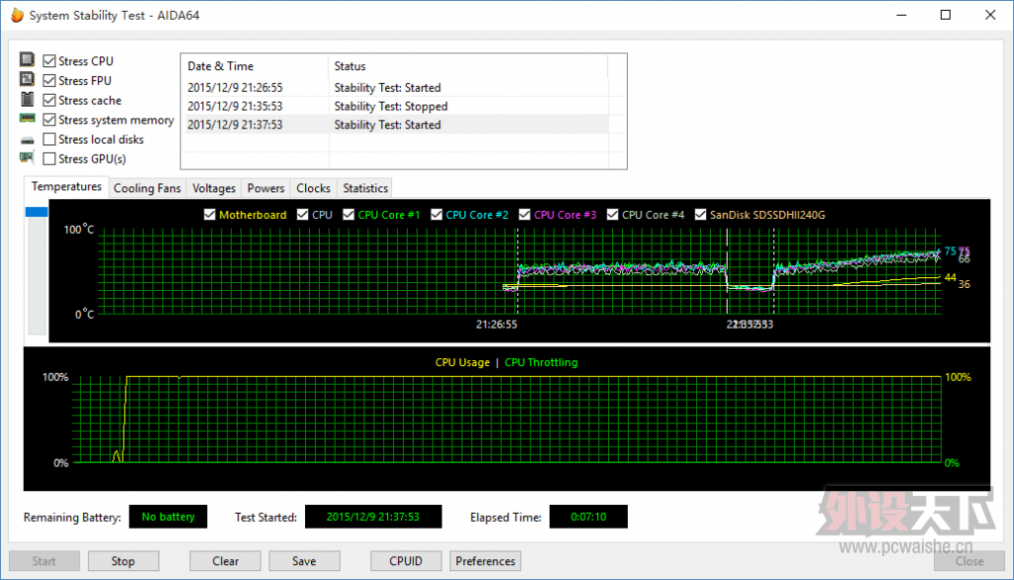The image size is (1014, 580).
Task: Uncheck the Stress CPU checkbox
Action: click(x=50, y=60)
